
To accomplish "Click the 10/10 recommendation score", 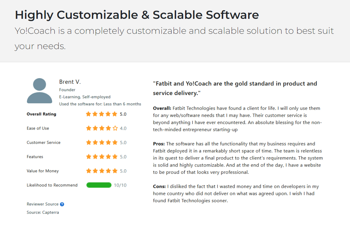I will 120,185.
